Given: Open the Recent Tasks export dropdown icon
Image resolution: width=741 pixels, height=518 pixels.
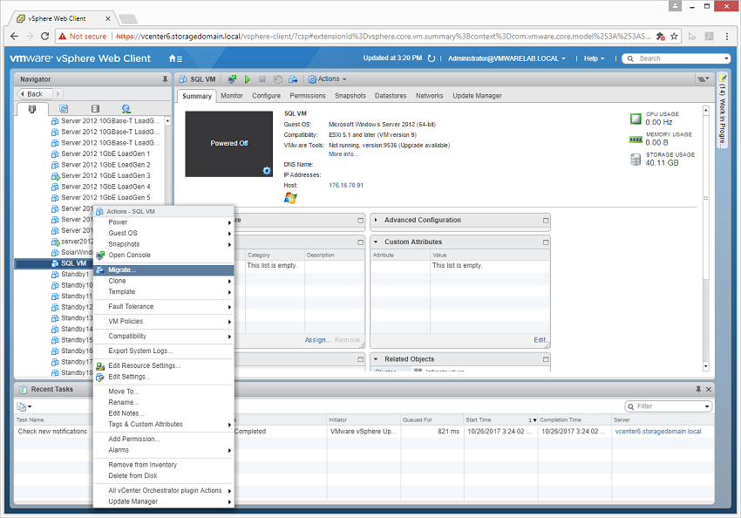Looking at the screenshot, I should 24,406.
